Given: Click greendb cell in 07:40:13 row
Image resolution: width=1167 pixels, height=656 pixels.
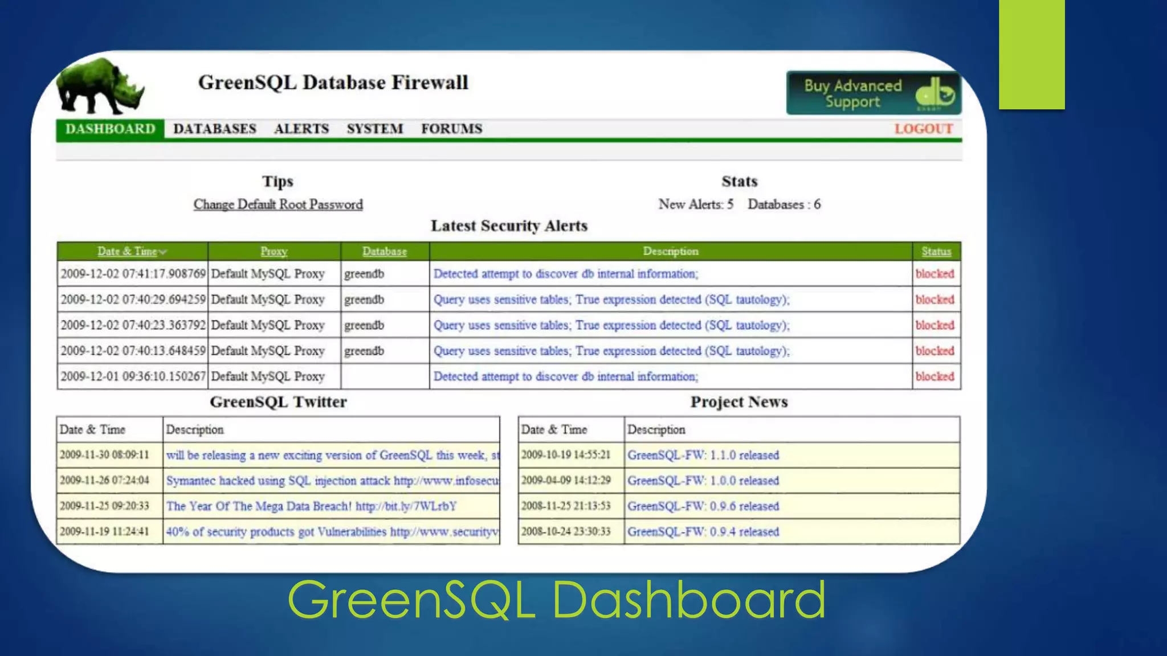Looking at the screenshot, I should (364, 351).
